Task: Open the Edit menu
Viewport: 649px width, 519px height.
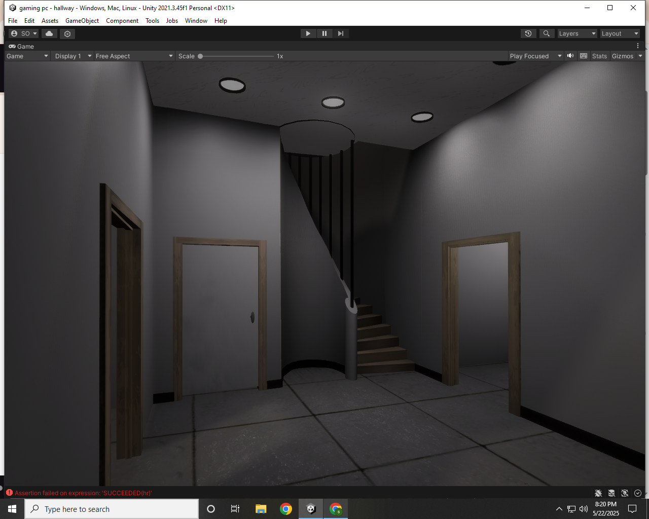Action: (29, 21)
